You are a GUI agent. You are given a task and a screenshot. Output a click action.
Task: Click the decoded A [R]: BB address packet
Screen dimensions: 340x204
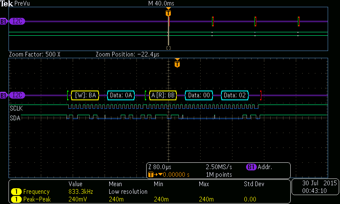tap(163, 95)
